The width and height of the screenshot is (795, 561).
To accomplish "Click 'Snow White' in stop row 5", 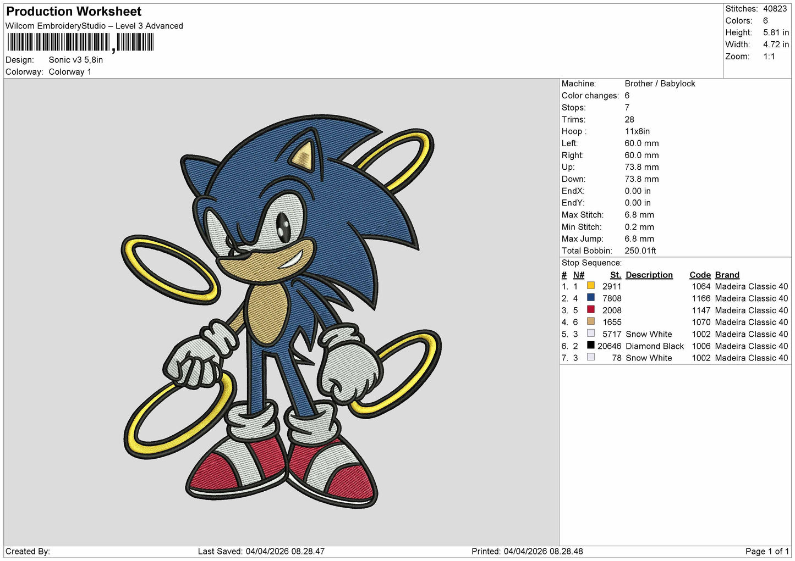I will 649,334.
